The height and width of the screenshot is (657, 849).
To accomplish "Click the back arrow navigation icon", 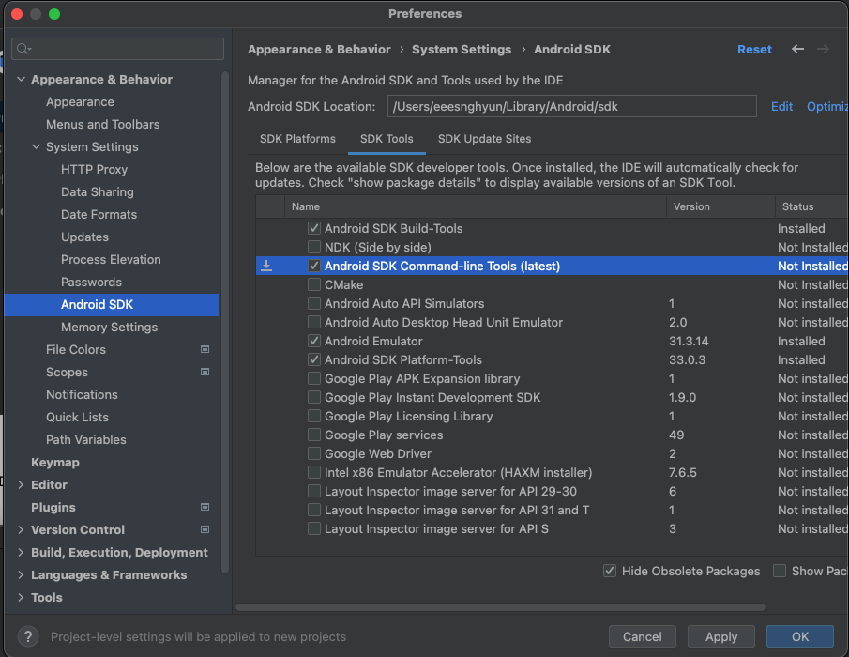I will (x=797, y=50).
